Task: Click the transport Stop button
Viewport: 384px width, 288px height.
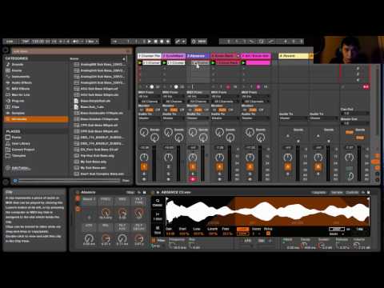Action: tap(156, 42)
